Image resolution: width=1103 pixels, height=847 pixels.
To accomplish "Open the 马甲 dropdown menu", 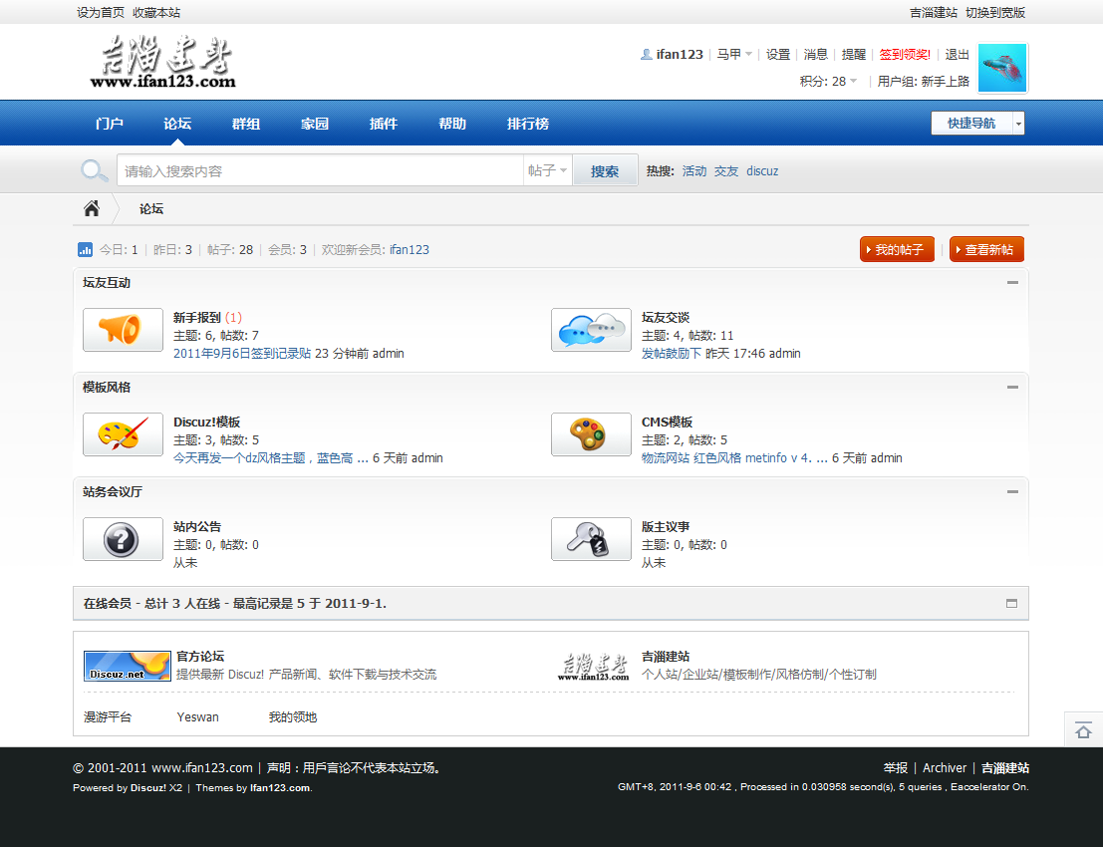I will (x=734, y=54).
